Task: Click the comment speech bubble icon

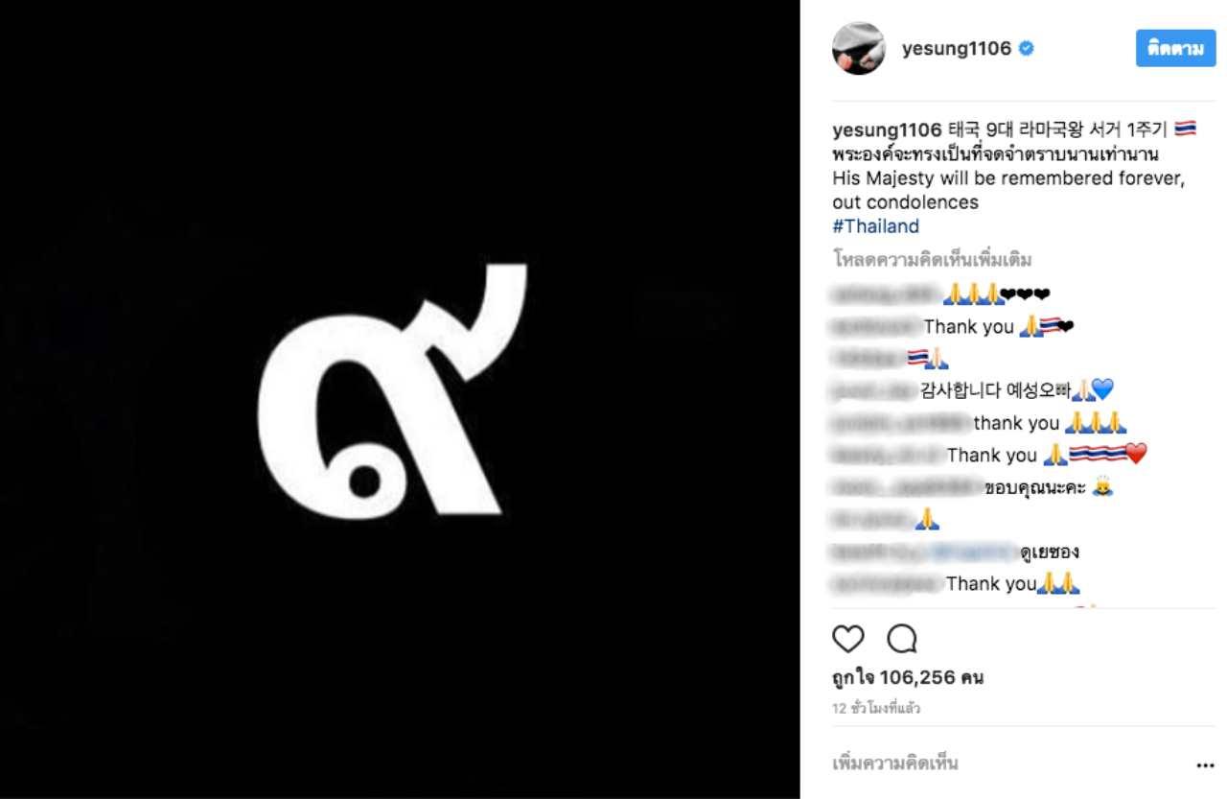Action: tap(902, 639)
